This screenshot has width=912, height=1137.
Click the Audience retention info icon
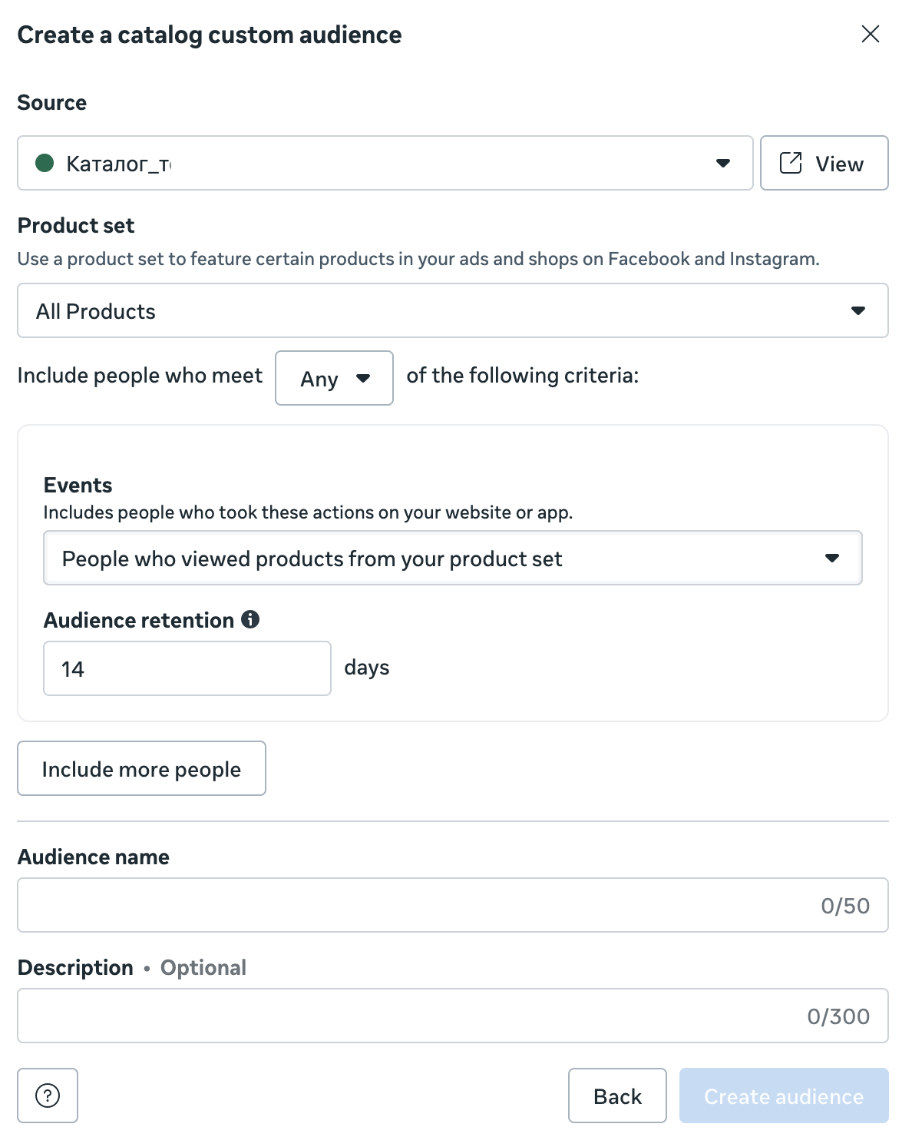coord(250,619)
